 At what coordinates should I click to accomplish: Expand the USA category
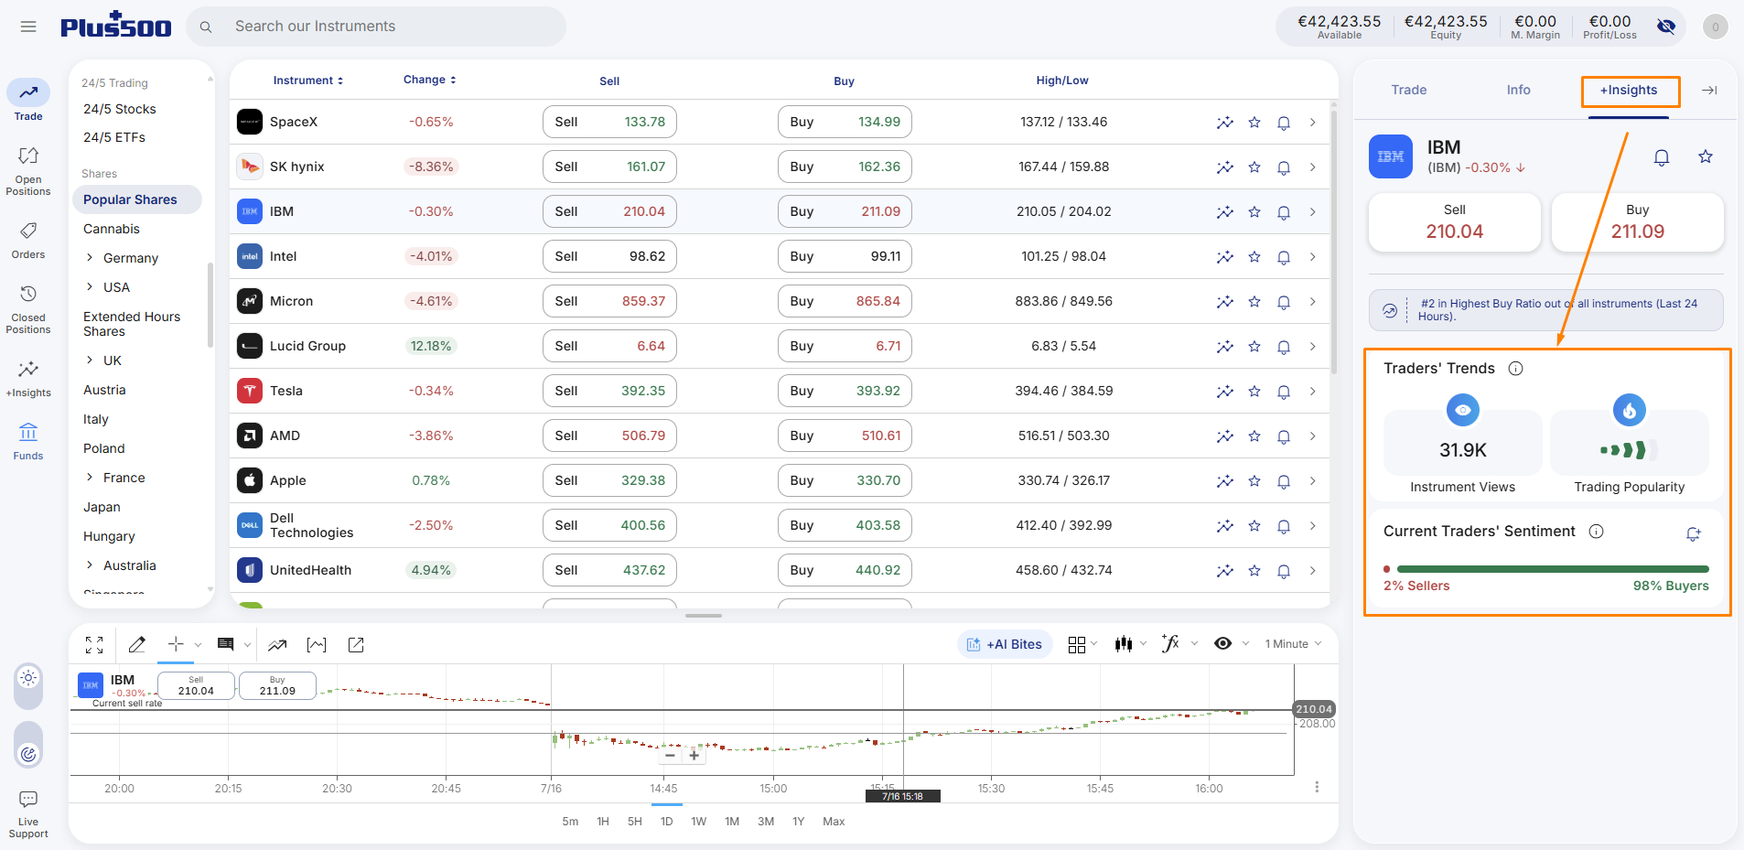(x=90, y=287)
